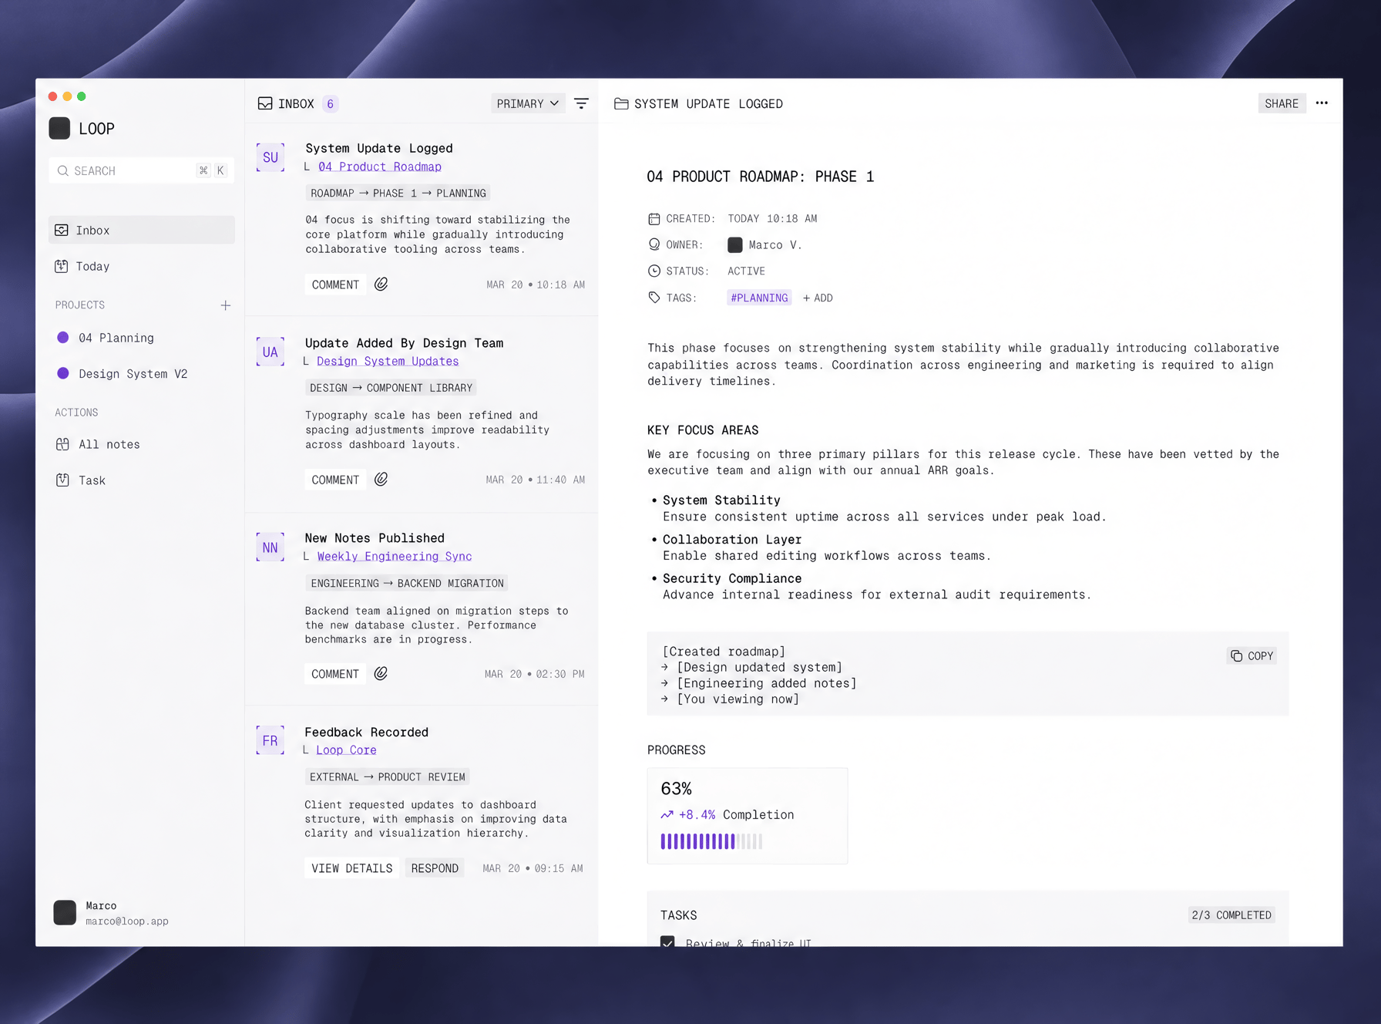The image size is (1381, 1024).
Task: Click the ACTIVE status value
Action: coord(746,271)
